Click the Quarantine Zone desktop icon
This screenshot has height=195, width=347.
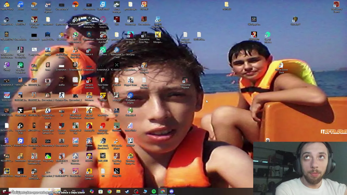[x=144, y=38]
